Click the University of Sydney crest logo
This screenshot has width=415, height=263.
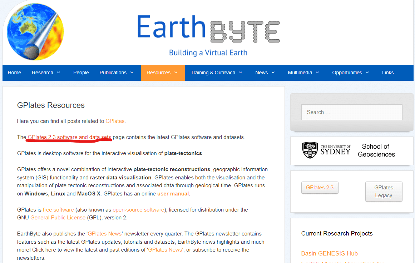click(x=310, y=150)
